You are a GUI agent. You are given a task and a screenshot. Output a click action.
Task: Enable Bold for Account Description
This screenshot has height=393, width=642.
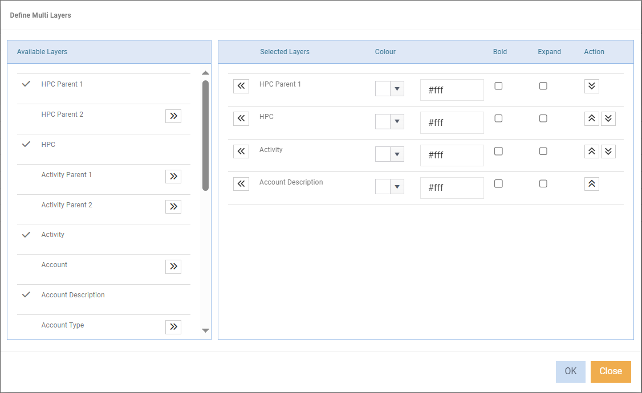point(498,183)
